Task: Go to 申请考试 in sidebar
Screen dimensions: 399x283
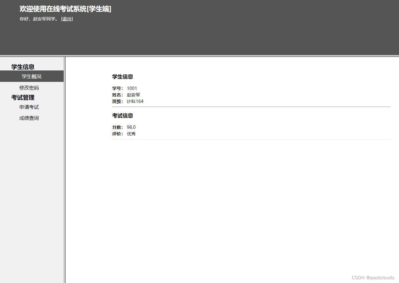Action: (29, 107)
